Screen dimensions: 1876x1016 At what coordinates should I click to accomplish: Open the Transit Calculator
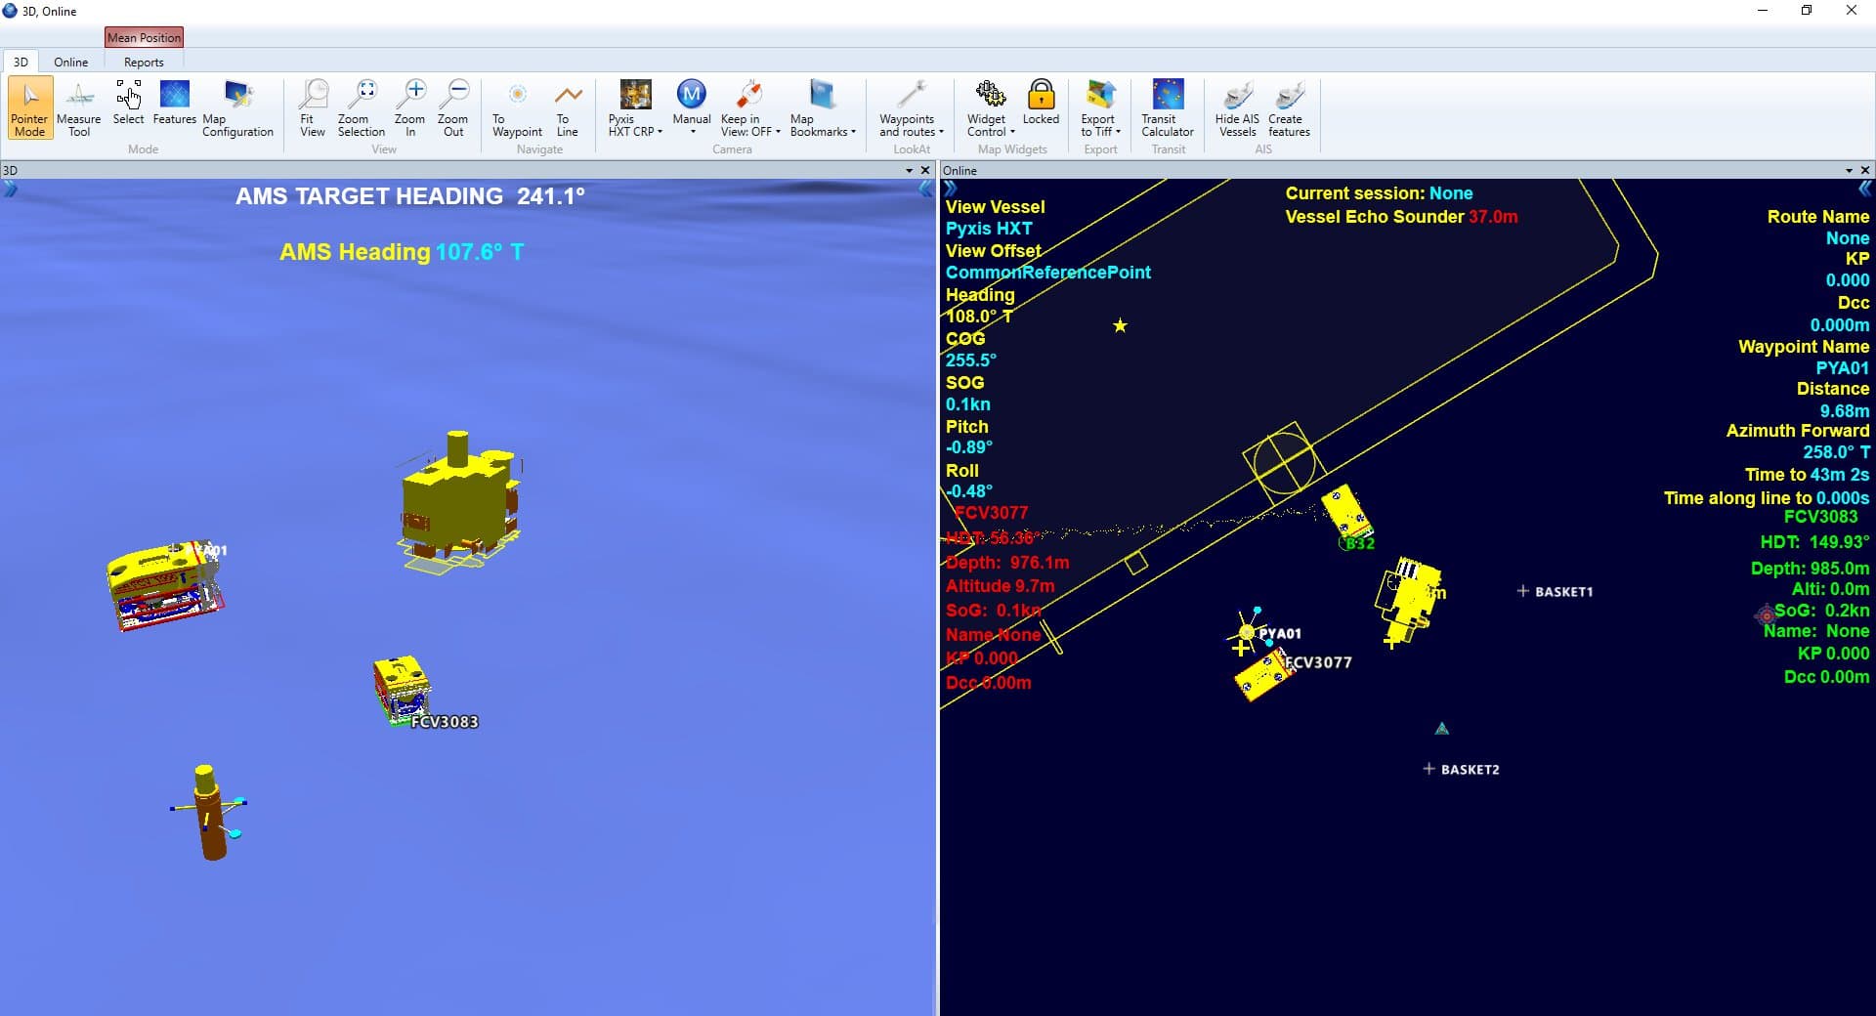point(1168,107)
